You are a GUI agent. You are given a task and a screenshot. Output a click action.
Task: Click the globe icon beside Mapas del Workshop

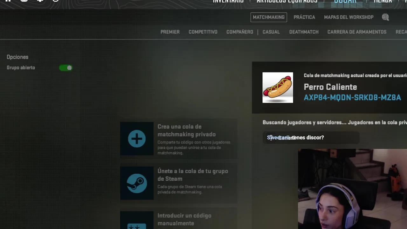pos(385,17)
